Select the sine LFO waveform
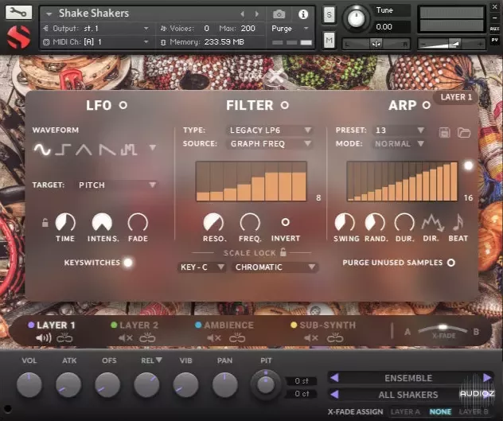503x421 pixels. [42, 149]
